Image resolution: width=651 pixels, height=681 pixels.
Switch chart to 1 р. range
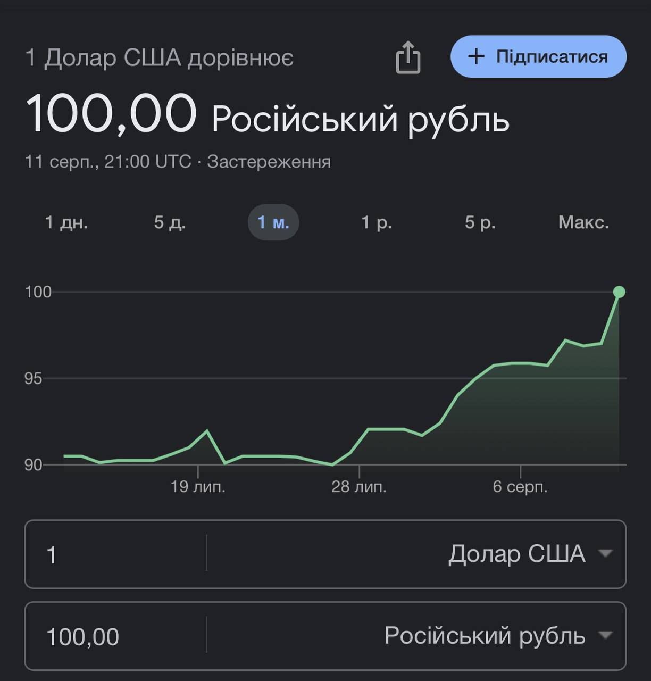[x=377, y=222]
